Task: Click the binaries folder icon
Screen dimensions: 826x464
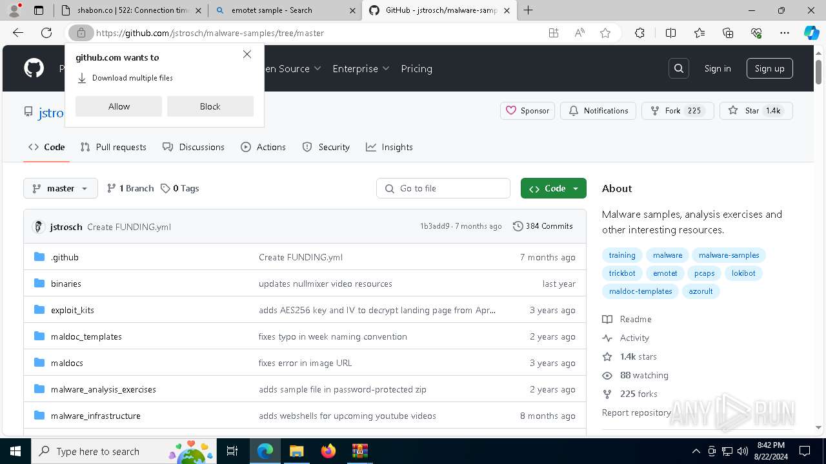Action: (x=39, y=284)
